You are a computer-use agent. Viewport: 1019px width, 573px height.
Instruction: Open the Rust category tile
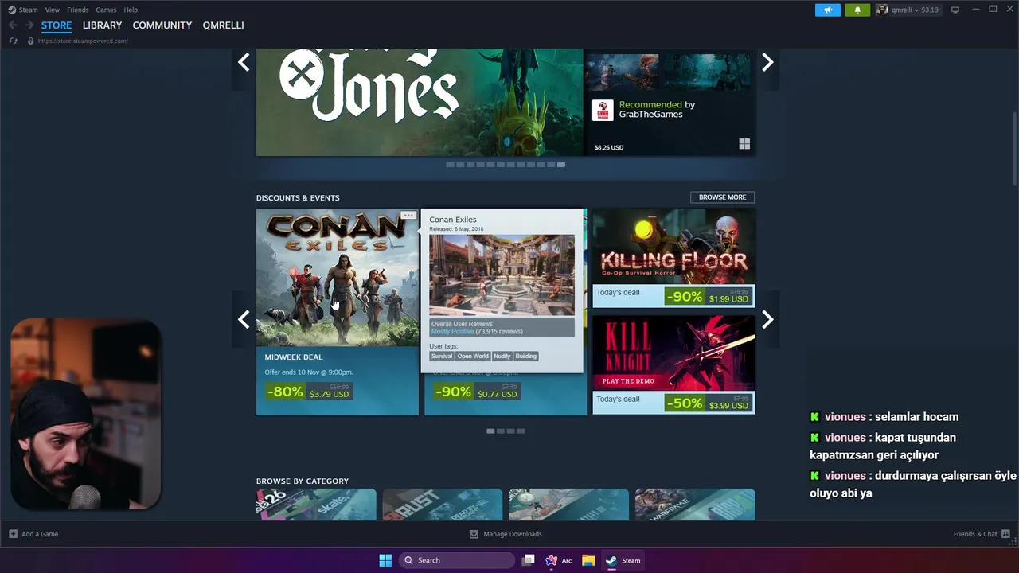[443, 505]
